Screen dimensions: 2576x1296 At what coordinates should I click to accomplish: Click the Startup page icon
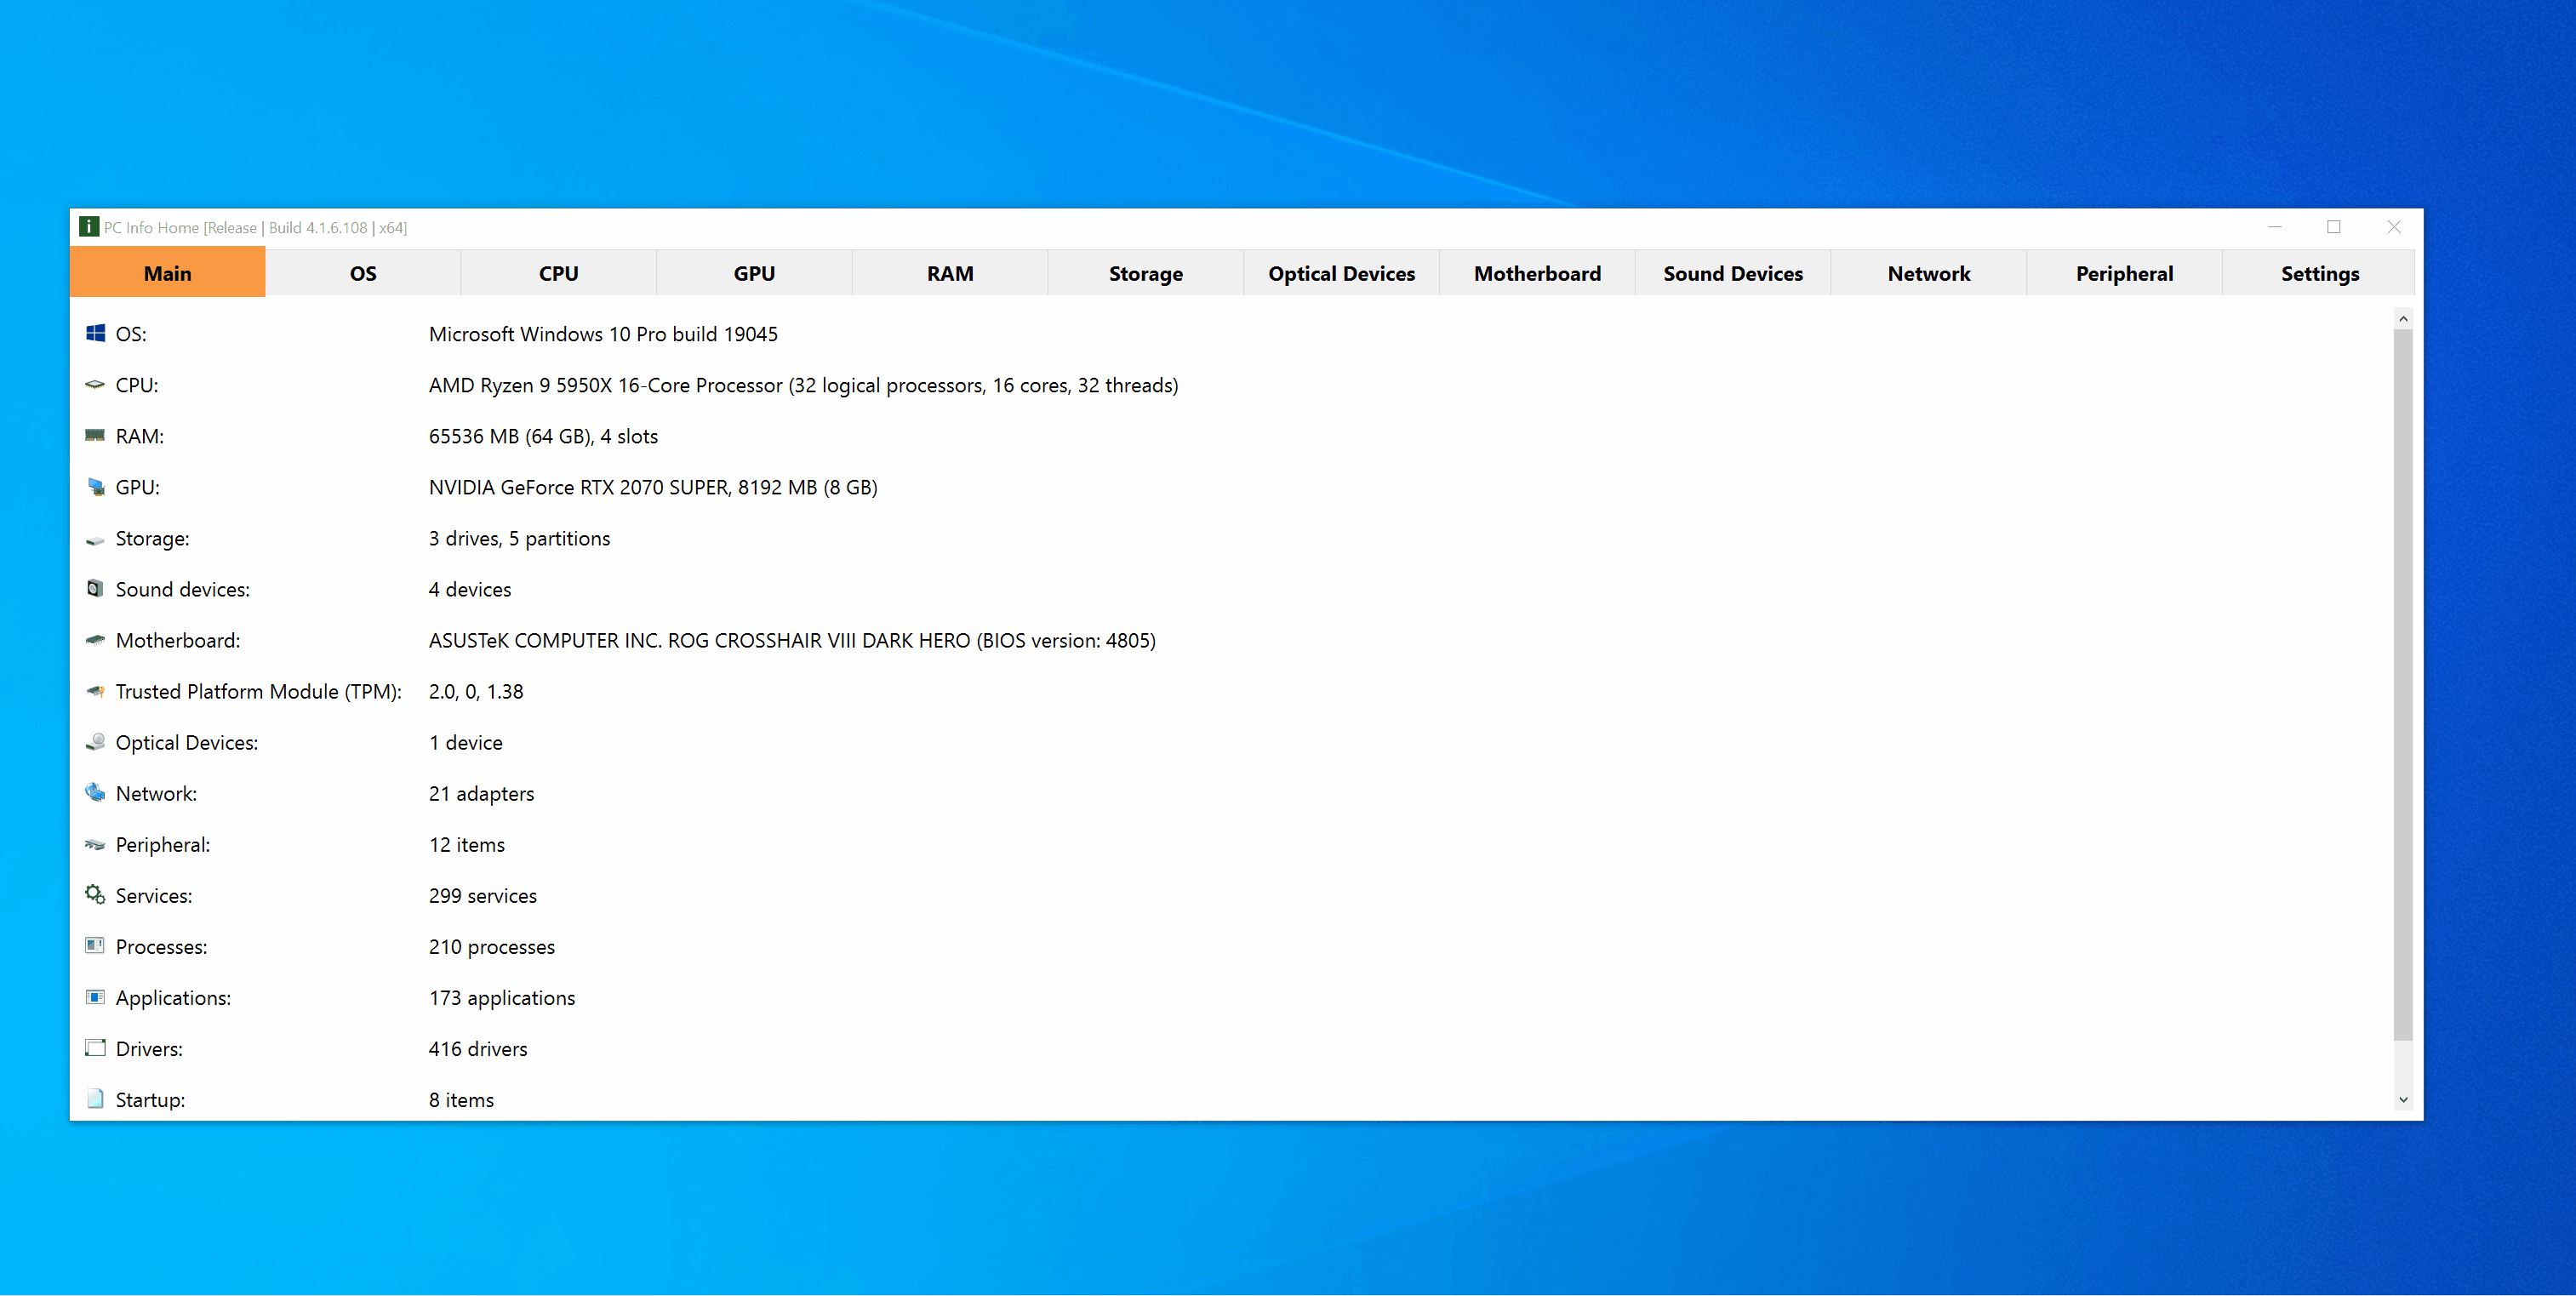95,1098
